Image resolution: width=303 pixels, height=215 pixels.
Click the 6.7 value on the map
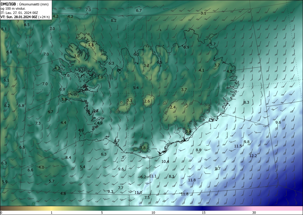139,11
